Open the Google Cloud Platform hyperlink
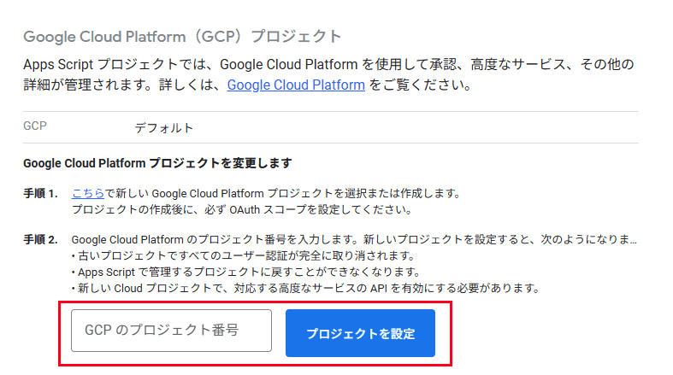 pyautogui.click(x=296, y=85)
